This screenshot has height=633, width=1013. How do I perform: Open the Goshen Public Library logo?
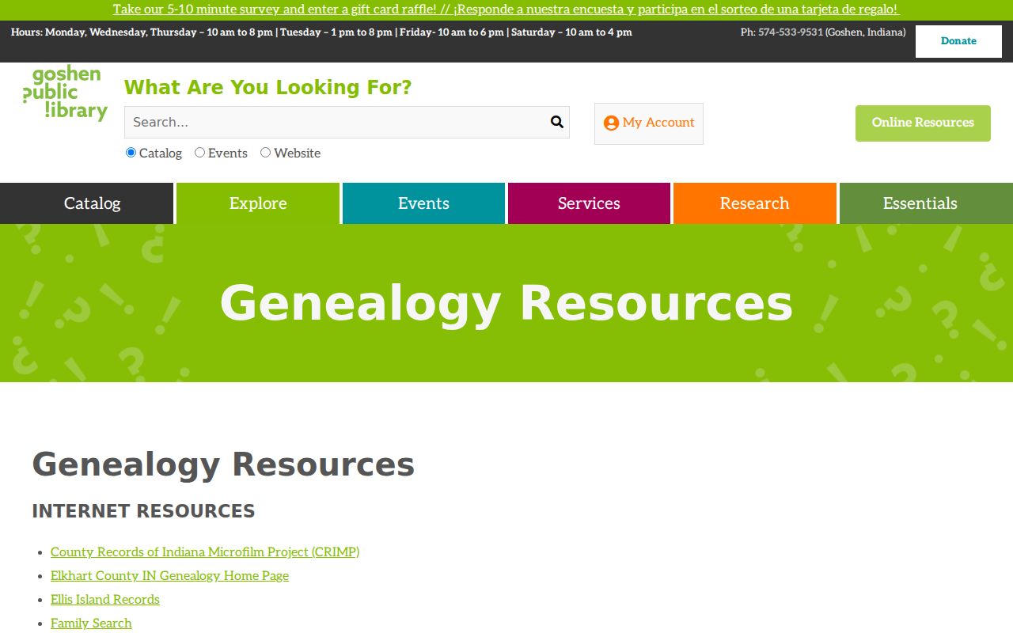tap(65, 93)
